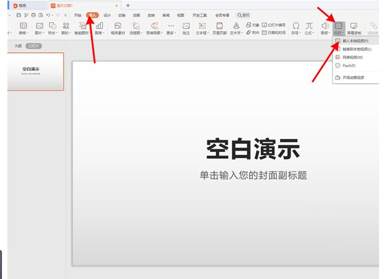Select the first slide thumbnail
This screenshot has width=384, height=279.
pyautogui.click(x=35, y=71)
